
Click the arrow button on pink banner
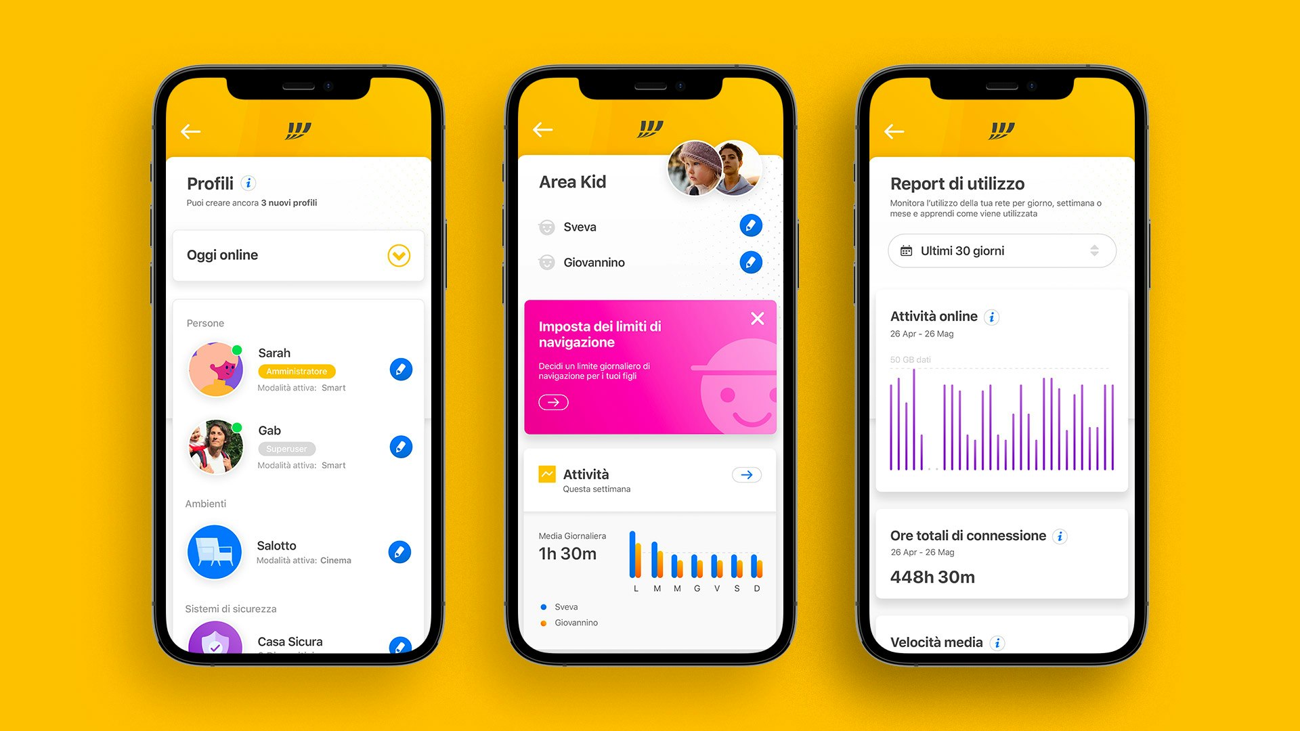click(x=552, y=403)
